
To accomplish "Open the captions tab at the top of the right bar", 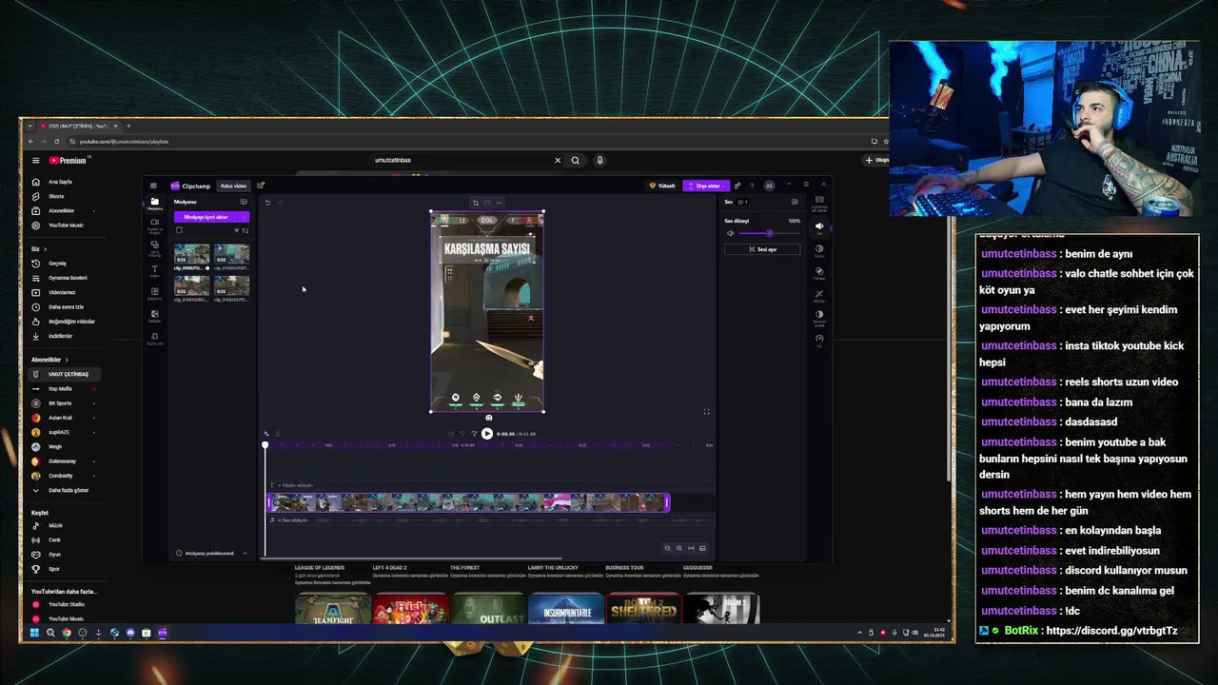I will pos(819,204).
